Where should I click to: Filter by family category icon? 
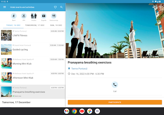[34, 16]
